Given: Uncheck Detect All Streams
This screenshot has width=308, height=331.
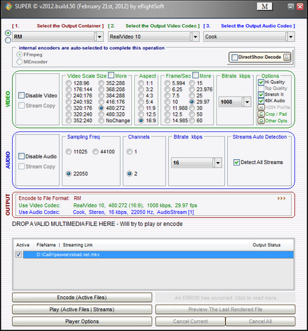Looking at the screenshot, I should pyautogui.click(x=236, y=162).
